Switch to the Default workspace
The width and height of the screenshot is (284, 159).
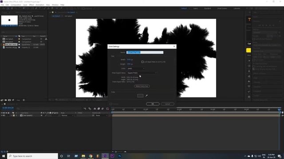(x=184, y=8)
